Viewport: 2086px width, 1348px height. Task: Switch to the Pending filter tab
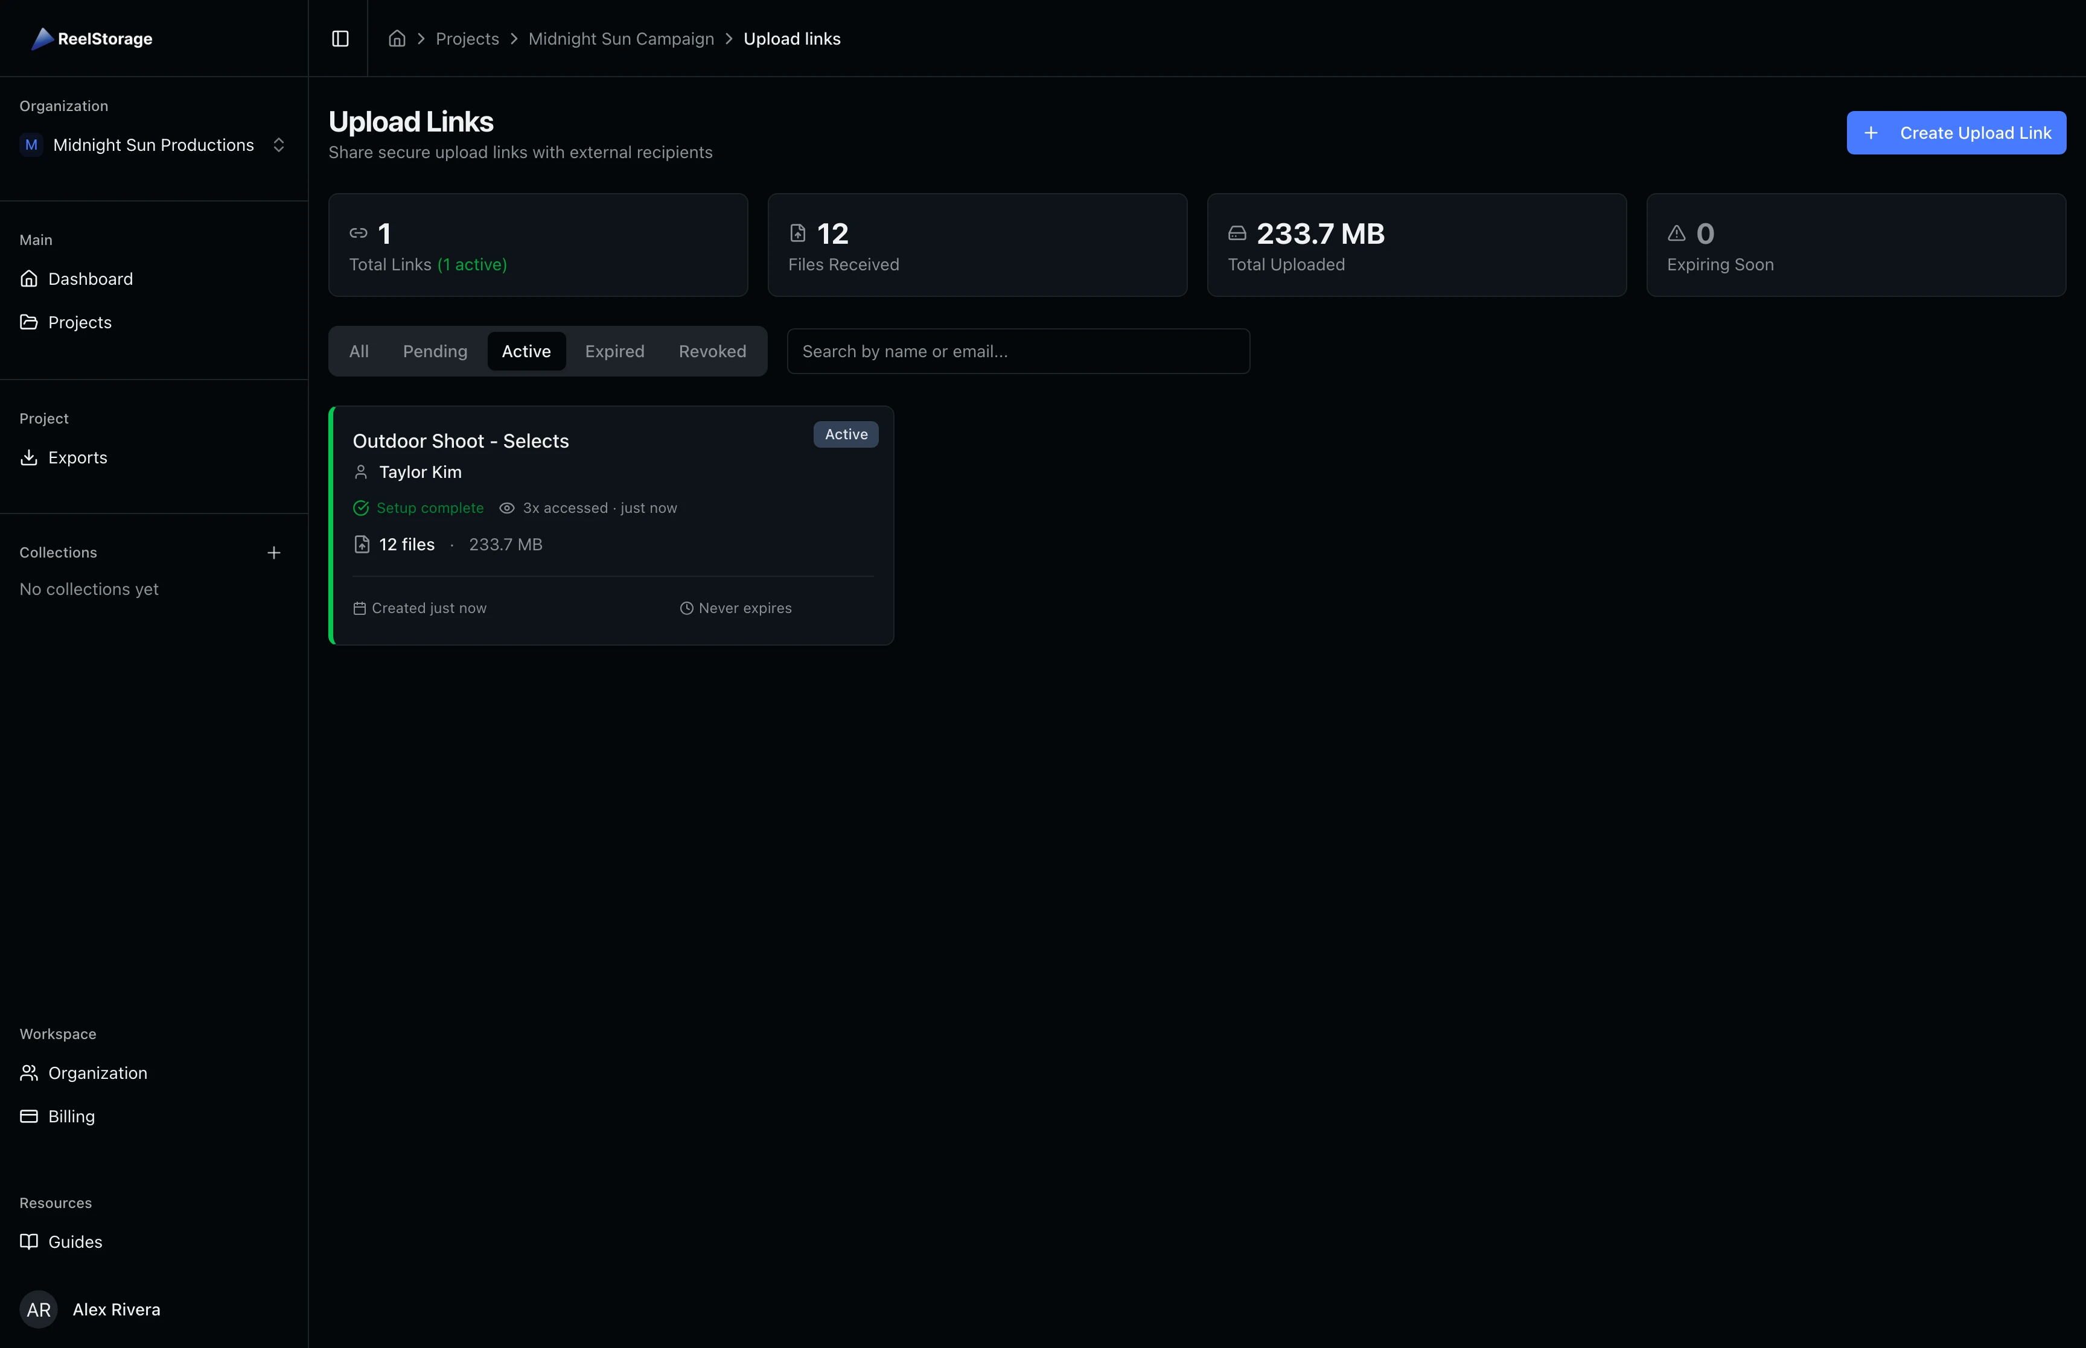coord(434,351)
